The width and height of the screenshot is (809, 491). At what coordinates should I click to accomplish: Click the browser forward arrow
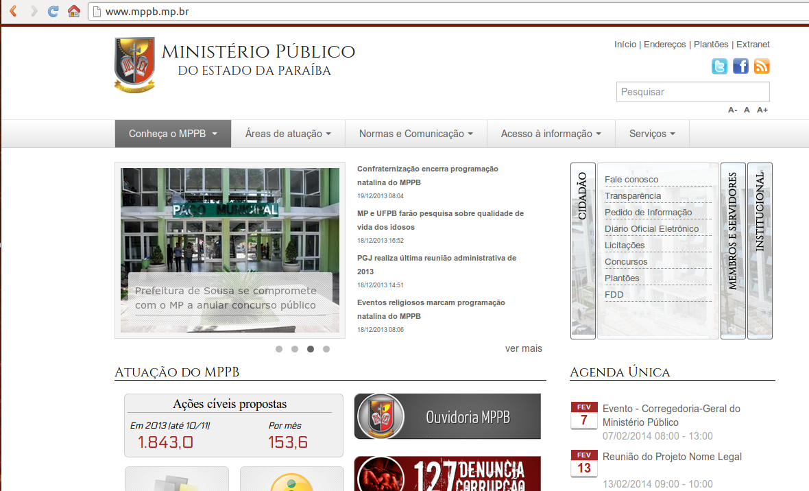coord(34,11)
